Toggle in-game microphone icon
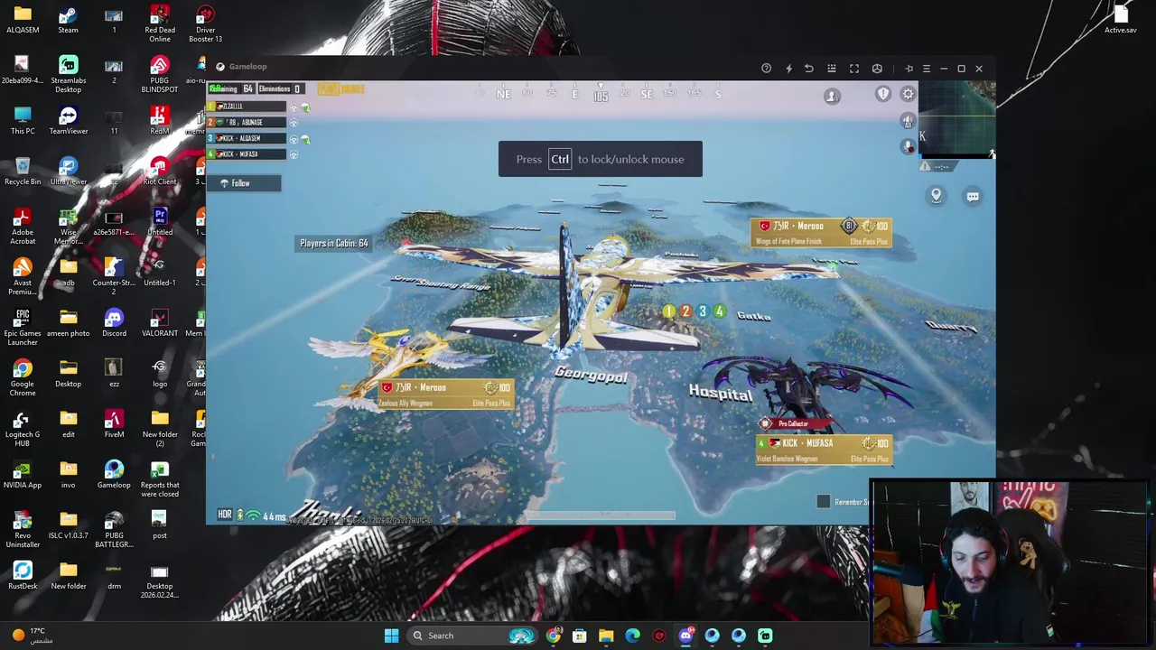The width and height of the screenshot is (1156, 650). (x=908, y=145)
